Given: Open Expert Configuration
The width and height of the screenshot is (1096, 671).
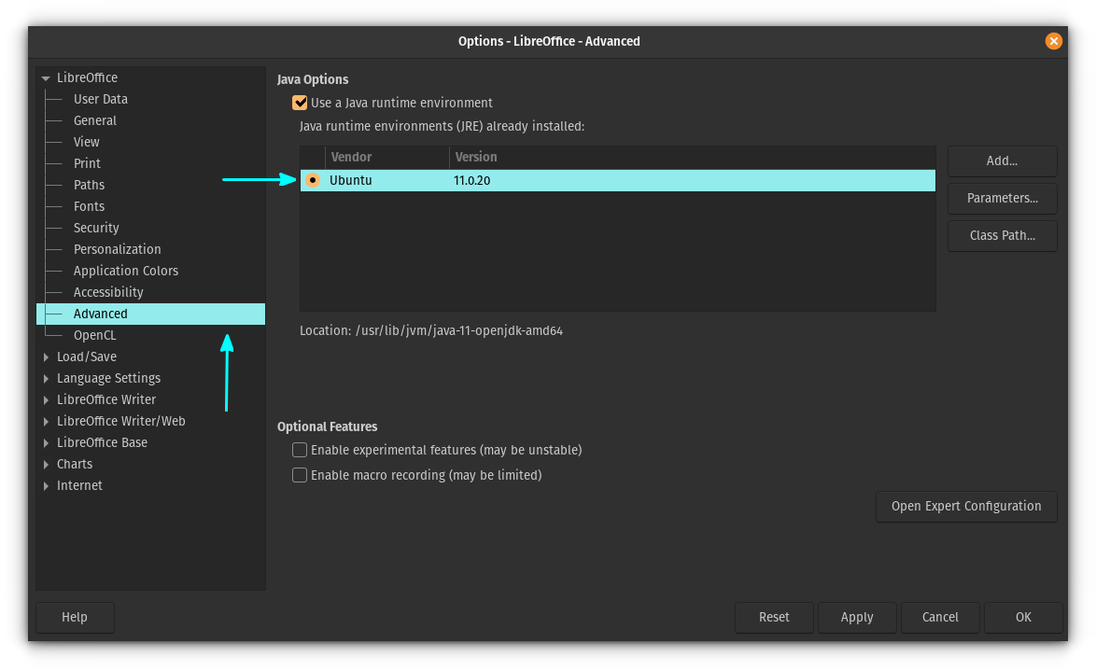Looking at the screenshot, I should [x=966, y=506].
